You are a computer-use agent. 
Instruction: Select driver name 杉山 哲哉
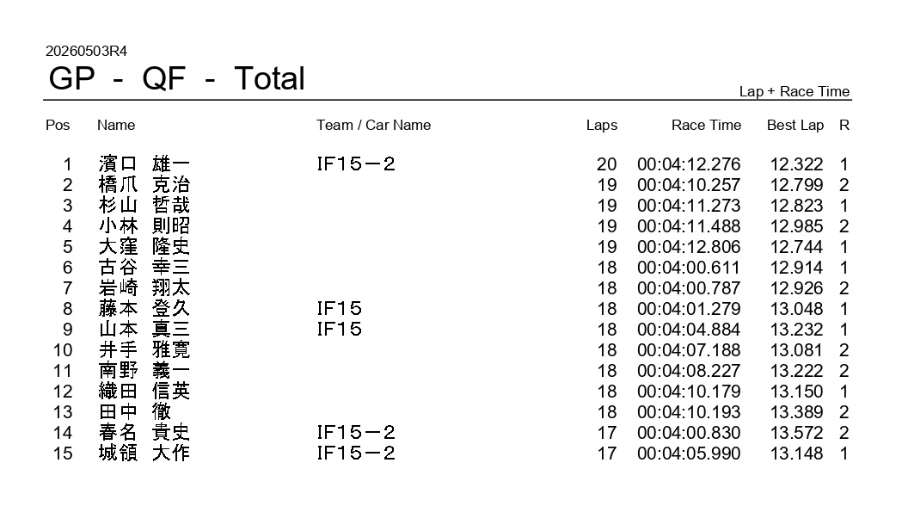coord(144,206)
